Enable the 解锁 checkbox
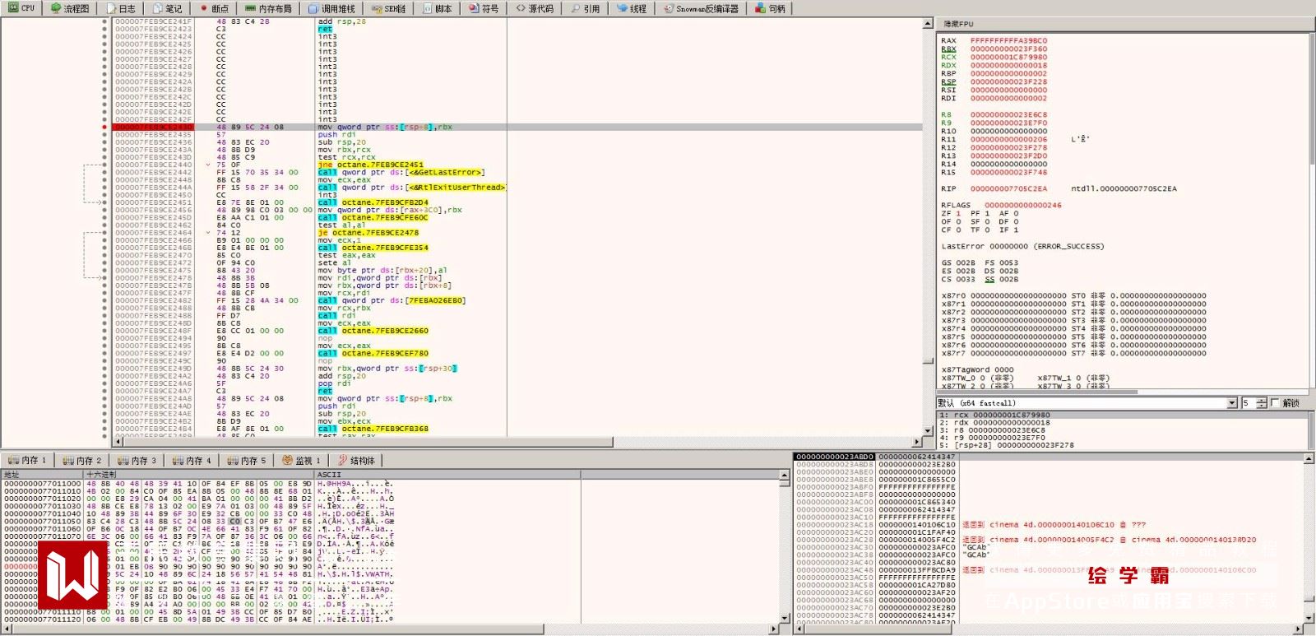 (x=1275, y=403)
